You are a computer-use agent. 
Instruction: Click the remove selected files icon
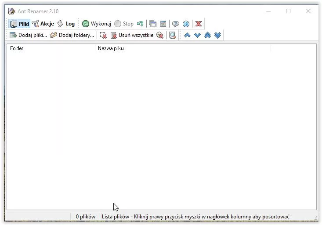tap(103, 35)
